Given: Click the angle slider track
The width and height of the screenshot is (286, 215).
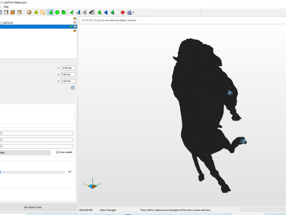Looking at the screenshot, I should click(32, 172).
